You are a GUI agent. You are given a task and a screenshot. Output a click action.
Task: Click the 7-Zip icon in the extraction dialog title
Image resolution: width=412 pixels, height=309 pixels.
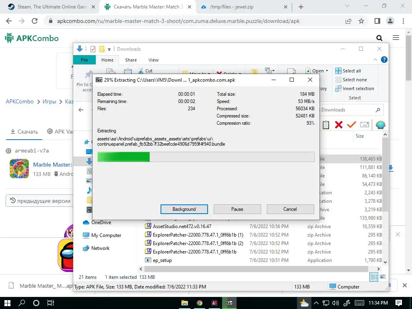(x=99, y=80)
